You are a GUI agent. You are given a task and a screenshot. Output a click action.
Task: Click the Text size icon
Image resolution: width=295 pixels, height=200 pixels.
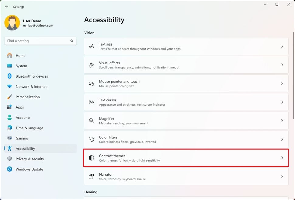(x=91, y=46)
